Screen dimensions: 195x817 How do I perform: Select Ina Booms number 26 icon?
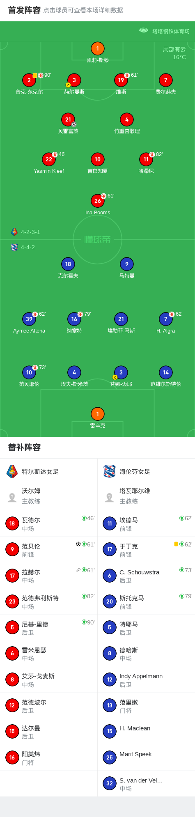pos(98,201)
